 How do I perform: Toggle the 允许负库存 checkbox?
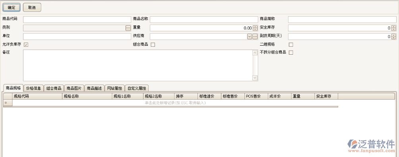(x=26, y=45)
